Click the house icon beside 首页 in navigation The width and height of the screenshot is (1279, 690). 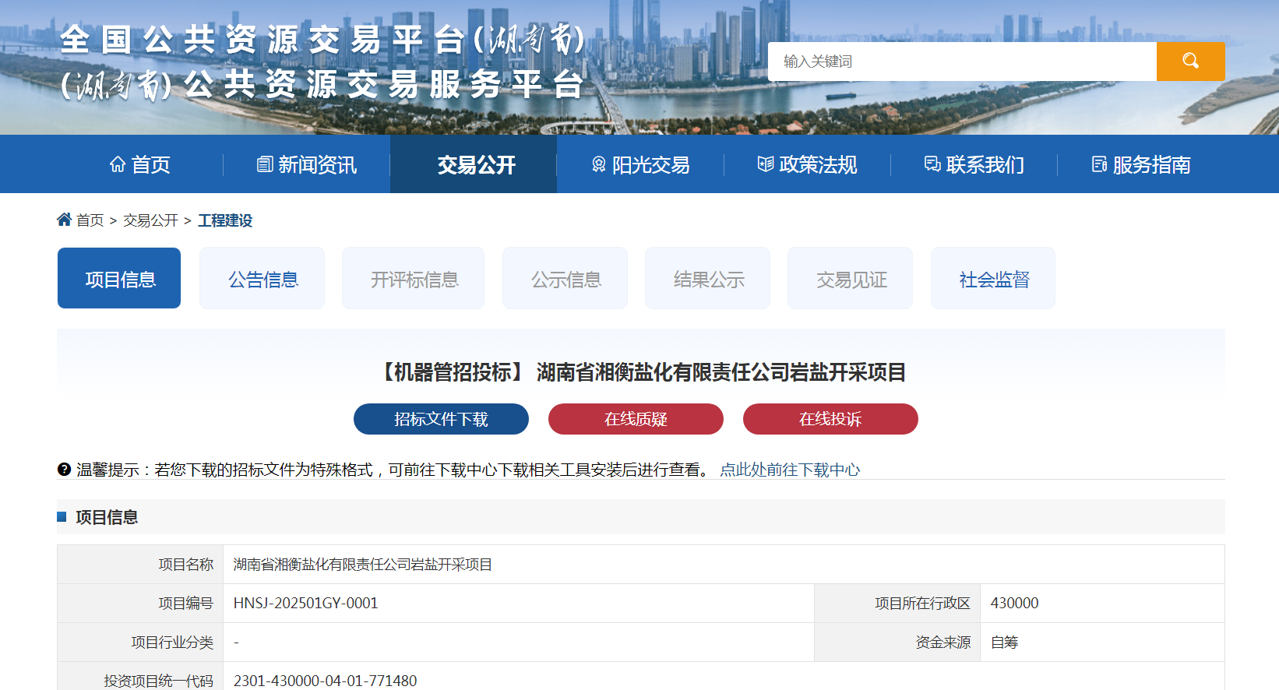[x=118, y=164]
